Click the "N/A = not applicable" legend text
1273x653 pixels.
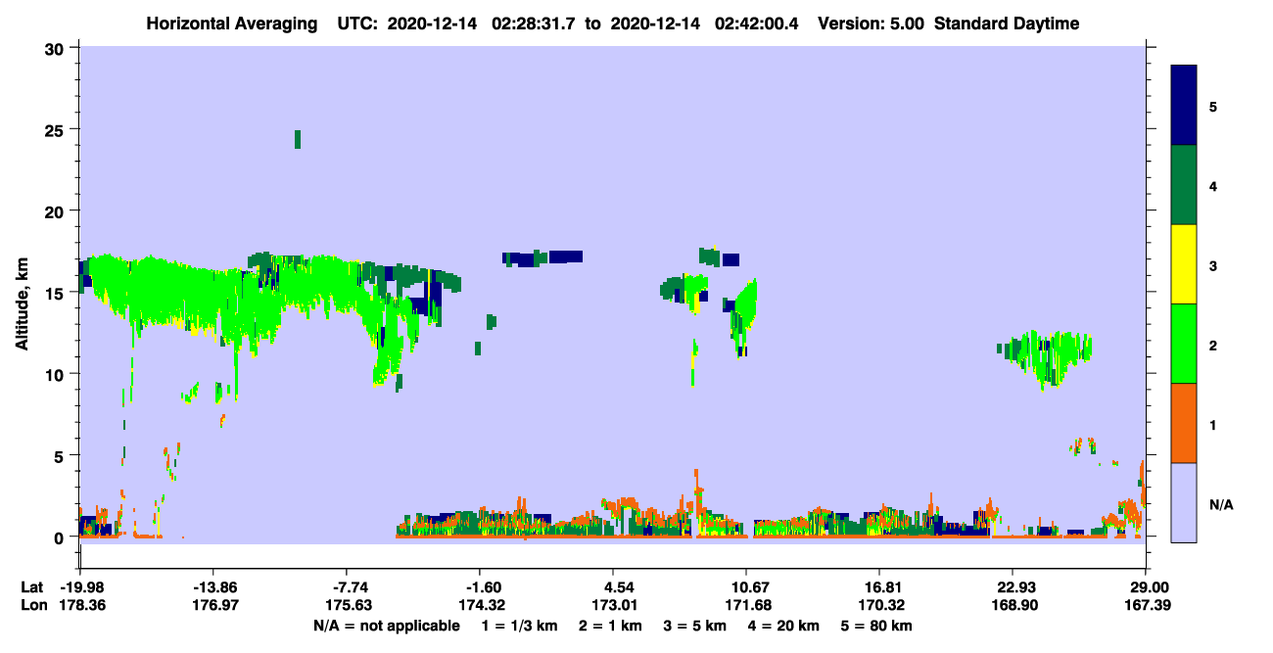pos(386,625)
